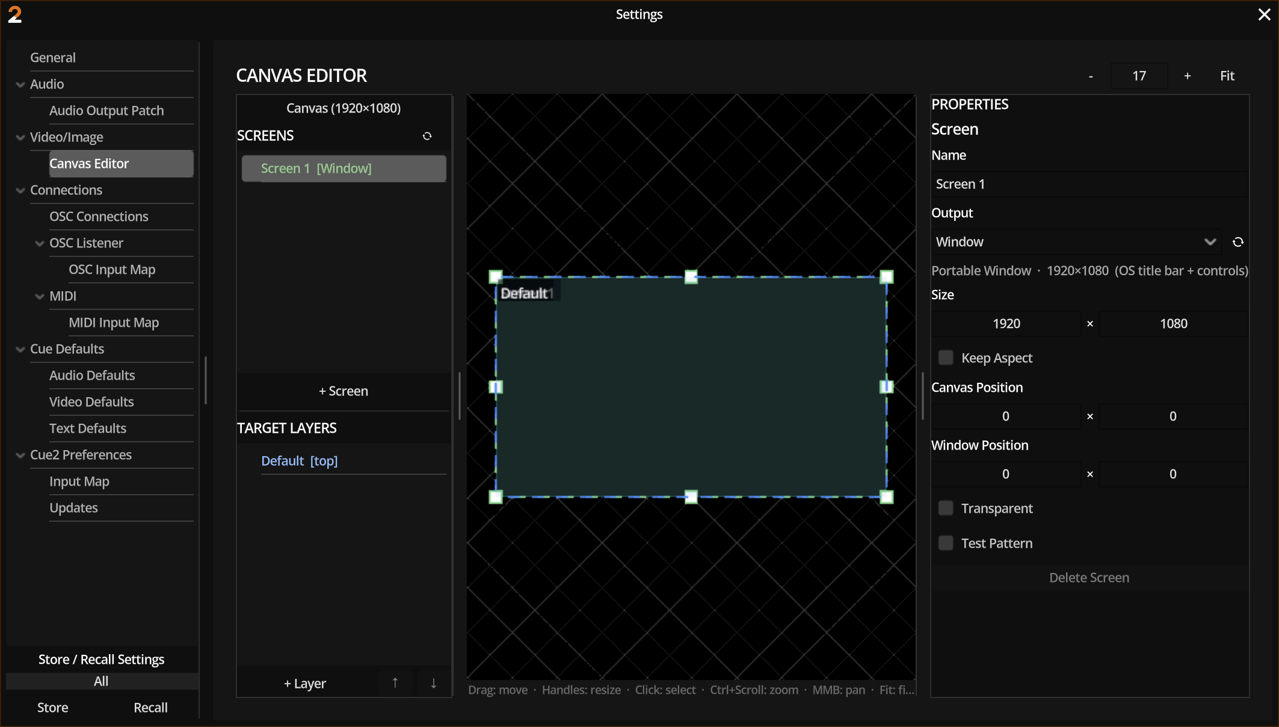Image resolution: width=1279 pixels, height=727 pixels.
Task: Collapse the MIDI subsection
Action: pyautogui.click(x=40, y=297)
